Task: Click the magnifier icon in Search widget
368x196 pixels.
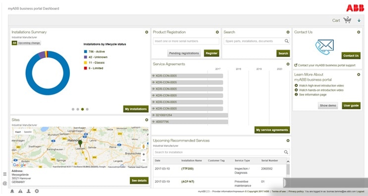Action: tap(287, 41)
